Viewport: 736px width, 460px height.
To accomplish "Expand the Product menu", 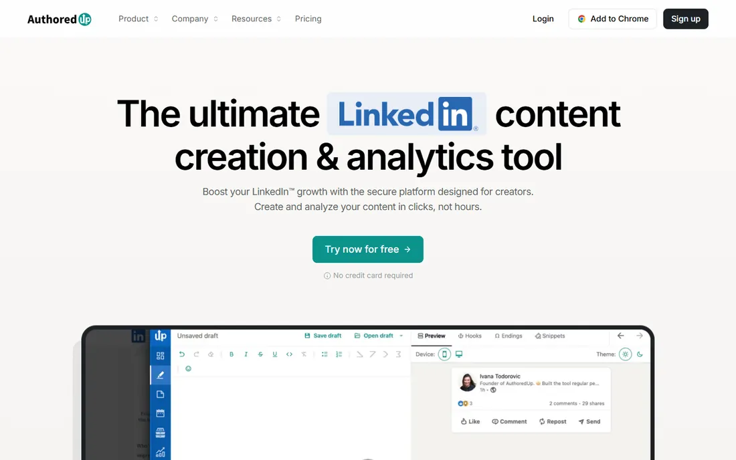I will [x=138, y=19].
